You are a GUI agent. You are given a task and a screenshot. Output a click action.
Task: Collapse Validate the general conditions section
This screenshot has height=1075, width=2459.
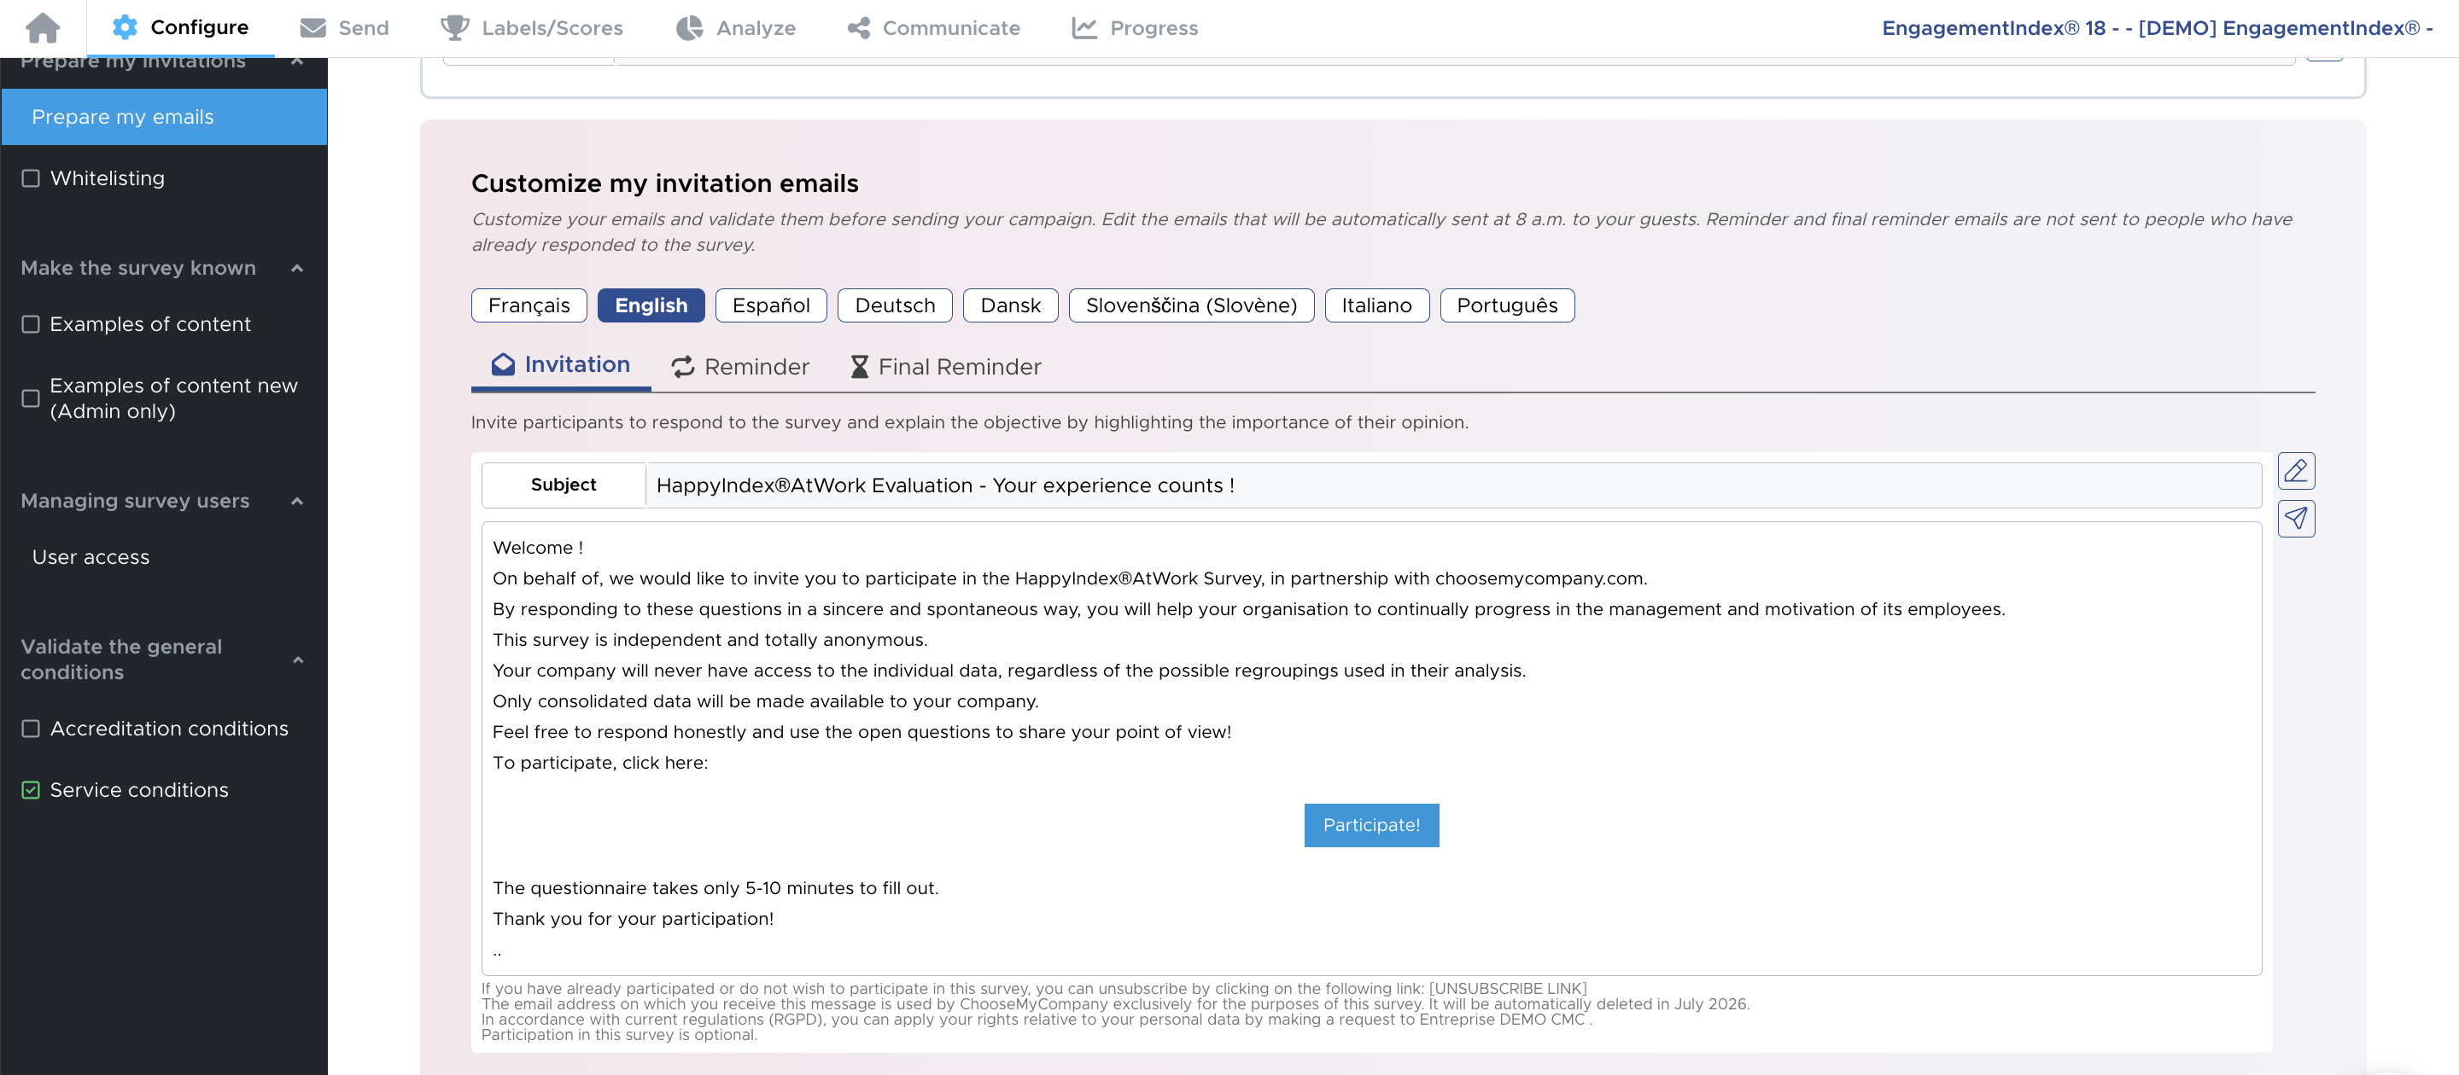[x=297, y=660]
